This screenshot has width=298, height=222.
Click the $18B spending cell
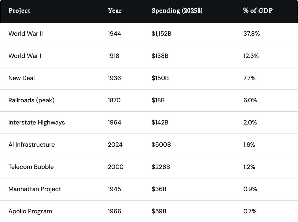(x=158, y=100)
